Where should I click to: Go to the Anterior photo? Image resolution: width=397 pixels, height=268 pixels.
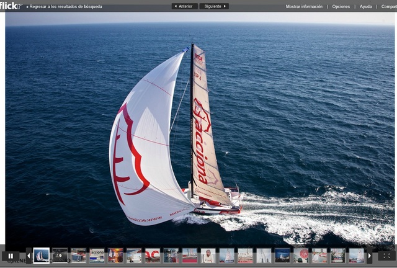[x=185, y=6]
